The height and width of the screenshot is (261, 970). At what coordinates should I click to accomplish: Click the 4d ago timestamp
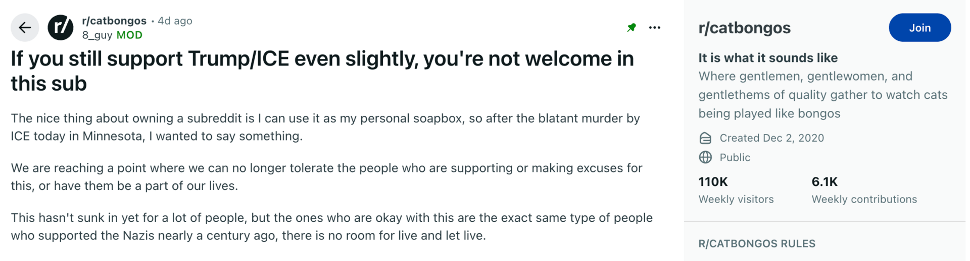click(175, 21)
